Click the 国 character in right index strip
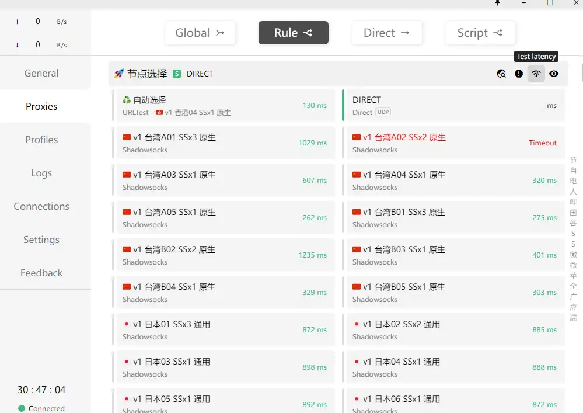The height and width of the screenshot is (413, 583). [x=573, y=213]
